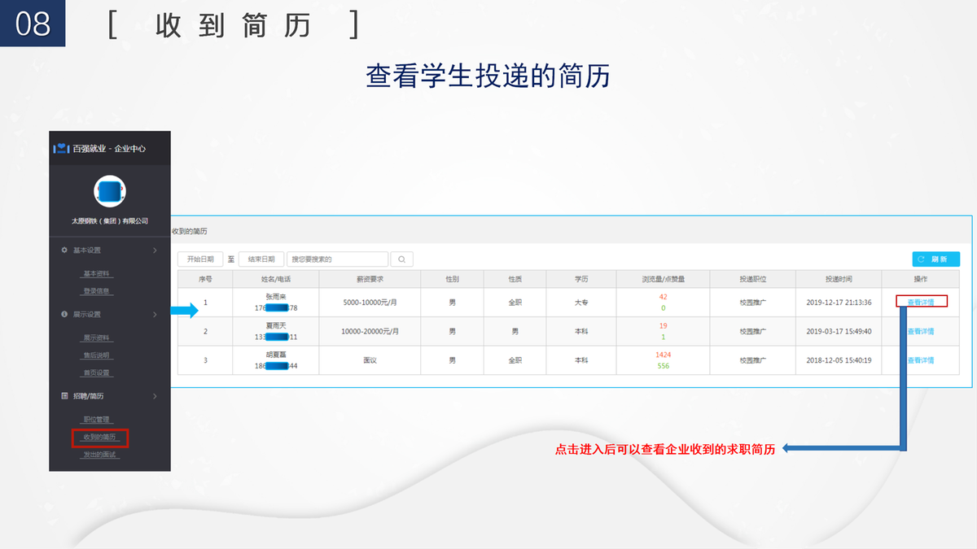This screenshot has height=549, width=977.
Task: Open 查看详情 for 夏雨天
Action: pyautogui.click(x=921, y=331)
